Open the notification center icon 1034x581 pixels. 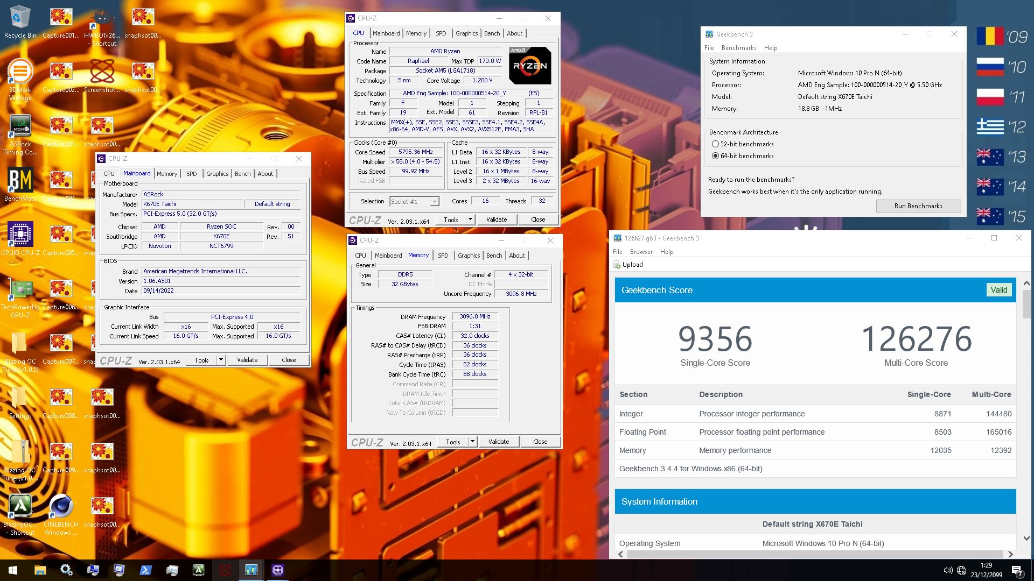(x=1017, y=570)
